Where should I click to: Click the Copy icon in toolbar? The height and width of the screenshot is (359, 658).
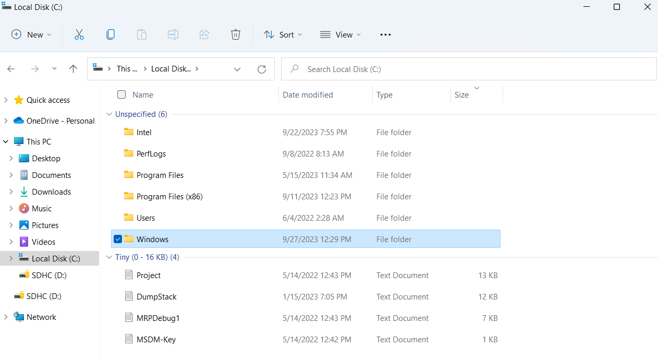coord(111,34)
